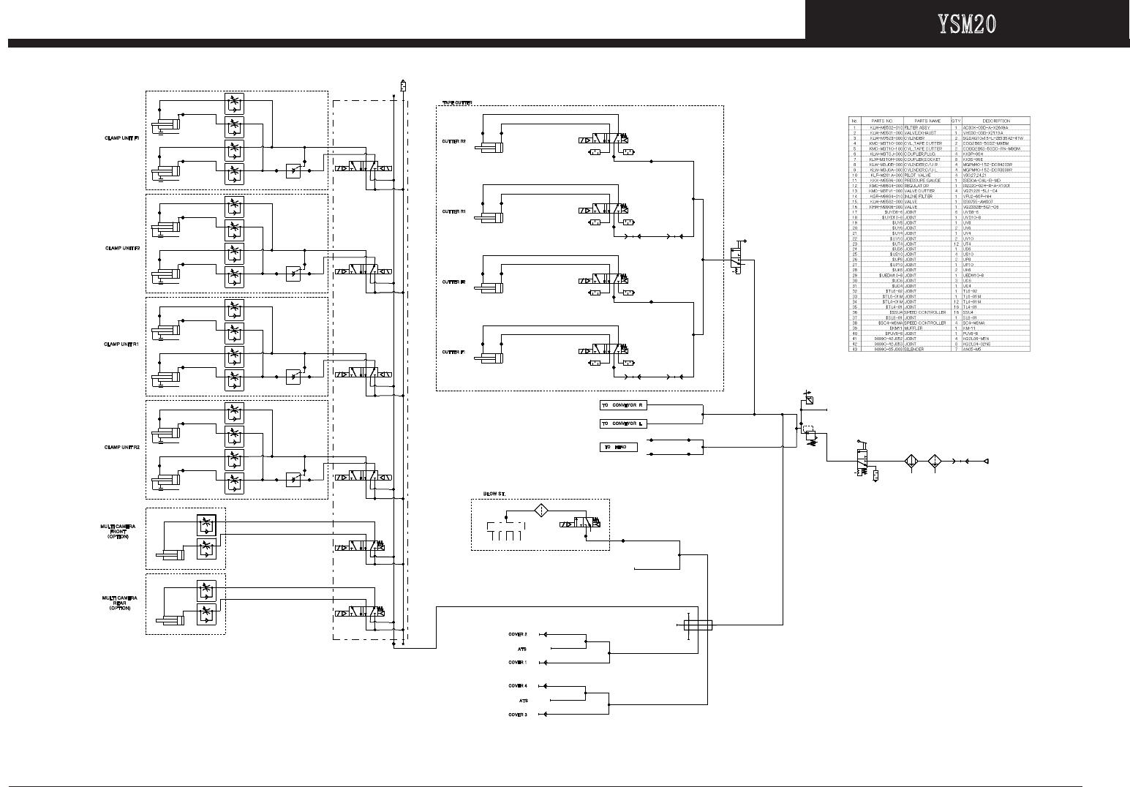1130x787 pixels.
Task: Click the air supply inlet triangle symbol
Action: point(984,462)
